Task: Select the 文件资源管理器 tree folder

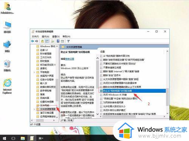Action: click(x=48, y=109)
